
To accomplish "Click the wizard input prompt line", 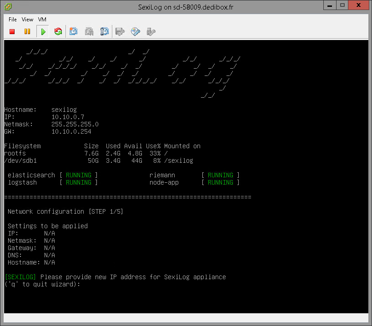I will [x=42, y=284].
